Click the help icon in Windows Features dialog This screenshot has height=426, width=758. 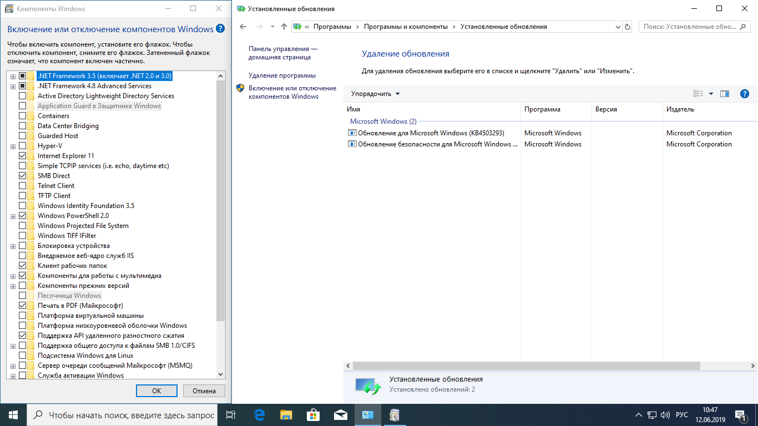pyautogui.click(x=220, y=29)
